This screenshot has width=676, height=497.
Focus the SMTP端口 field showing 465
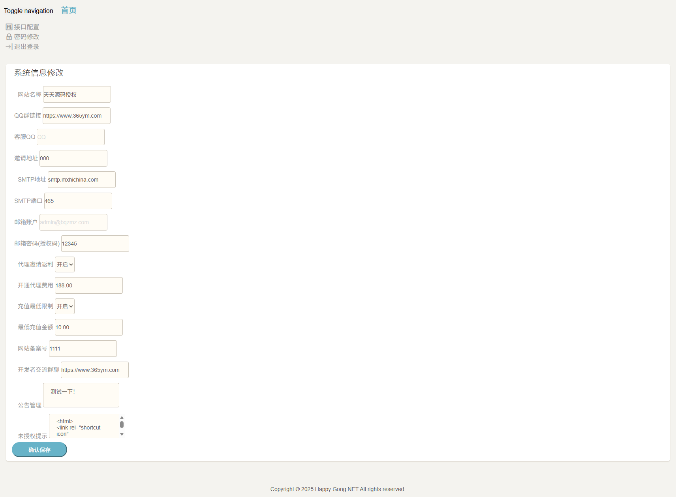78,201
